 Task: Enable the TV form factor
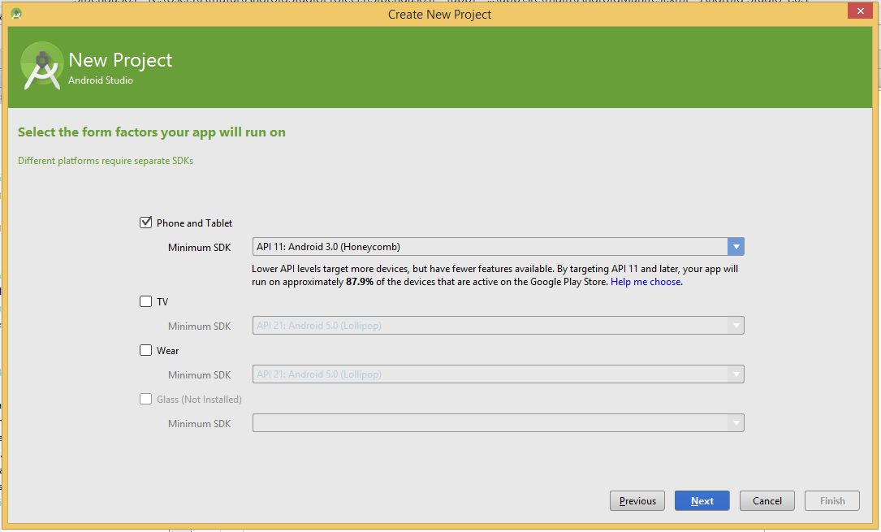[x=145, y=301]
